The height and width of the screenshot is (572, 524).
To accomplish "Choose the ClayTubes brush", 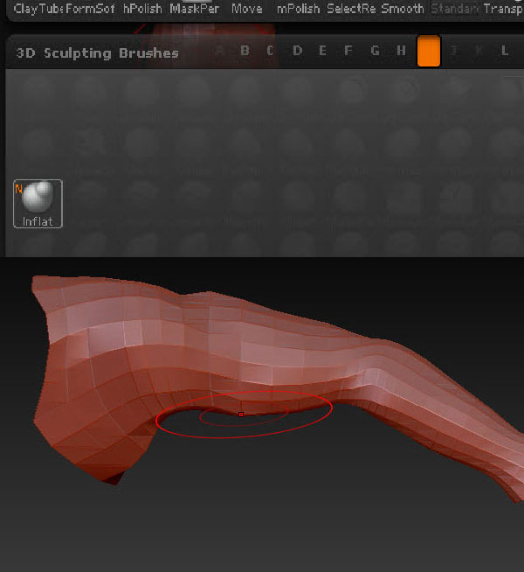I will click(x=38, y=9).
